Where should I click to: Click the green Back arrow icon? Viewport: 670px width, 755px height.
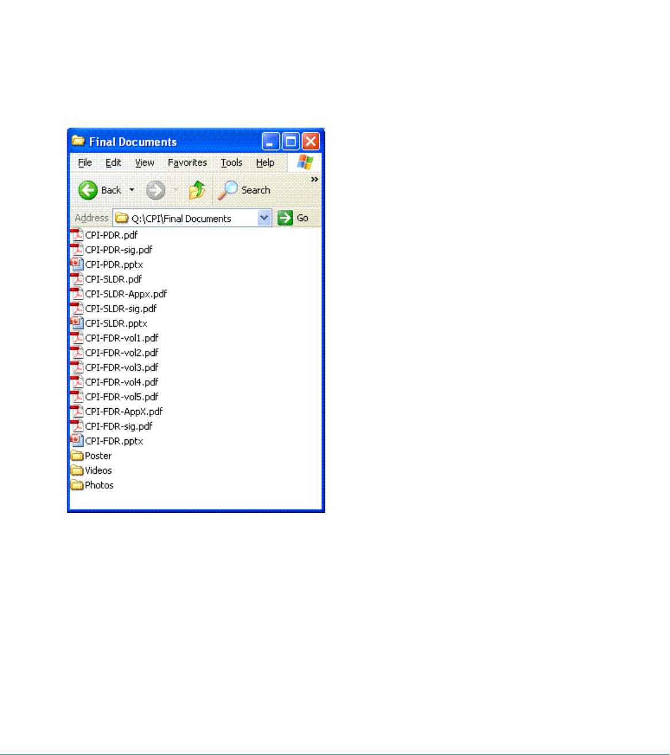pyautogui.click(x=88, y=190)
